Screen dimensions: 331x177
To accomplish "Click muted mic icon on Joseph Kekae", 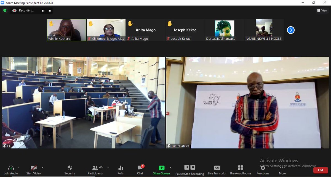I will [x=168, y=39].
